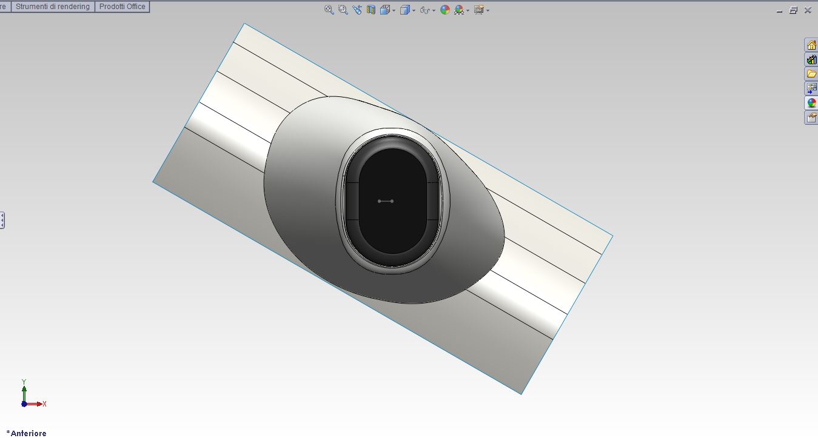
Task: Switch to the Strumenti di rendering tab
Action: pyautogui.click(x=53, y=7)
